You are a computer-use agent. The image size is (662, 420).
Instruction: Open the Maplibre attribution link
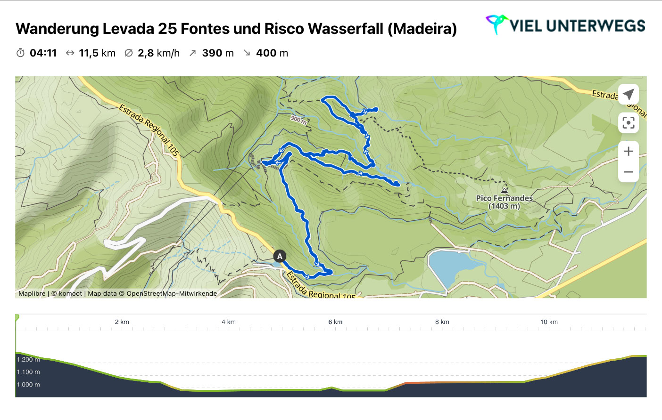click(x=32, y=293)
